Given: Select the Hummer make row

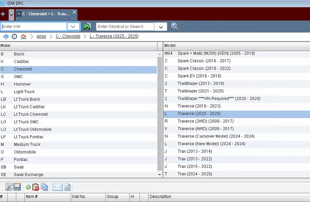Looking at the screenshot, I should click(79, 84).
